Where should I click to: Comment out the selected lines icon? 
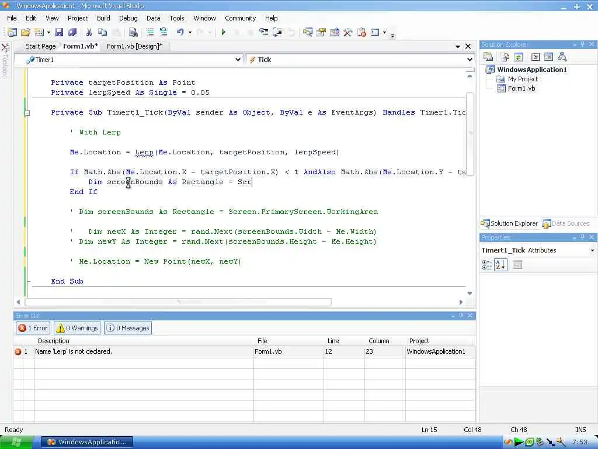[x=150, y=33]
